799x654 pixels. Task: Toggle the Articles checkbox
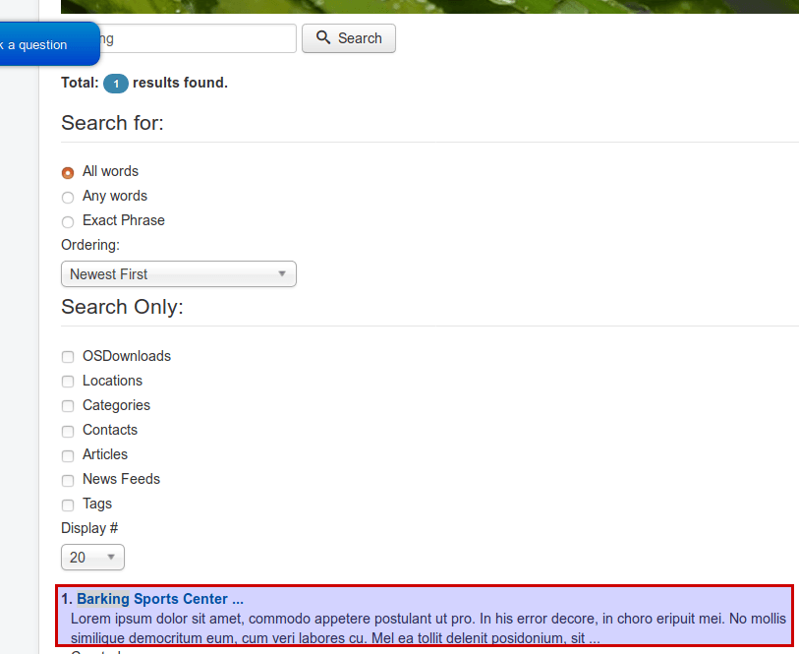[x=68, y=455]
